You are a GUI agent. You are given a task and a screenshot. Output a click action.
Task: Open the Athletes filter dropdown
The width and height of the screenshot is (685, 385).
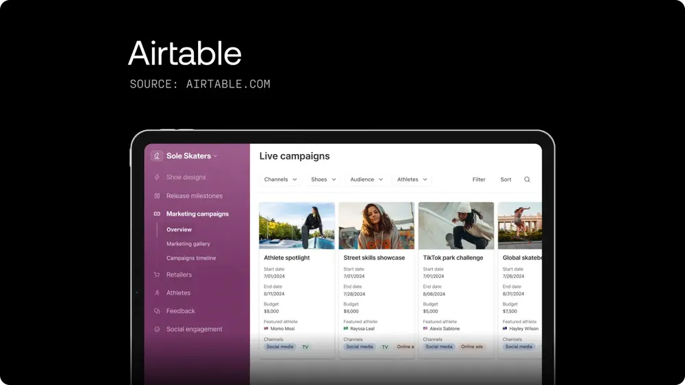coord(412,179)
